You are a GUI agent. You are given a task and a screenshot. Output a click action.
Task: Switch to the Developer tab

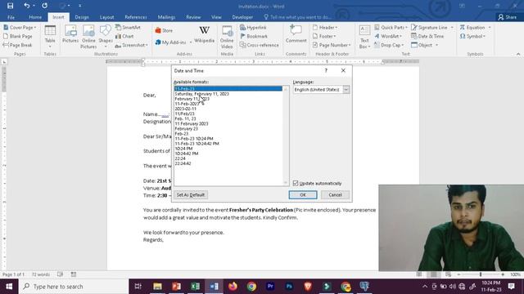242,17
